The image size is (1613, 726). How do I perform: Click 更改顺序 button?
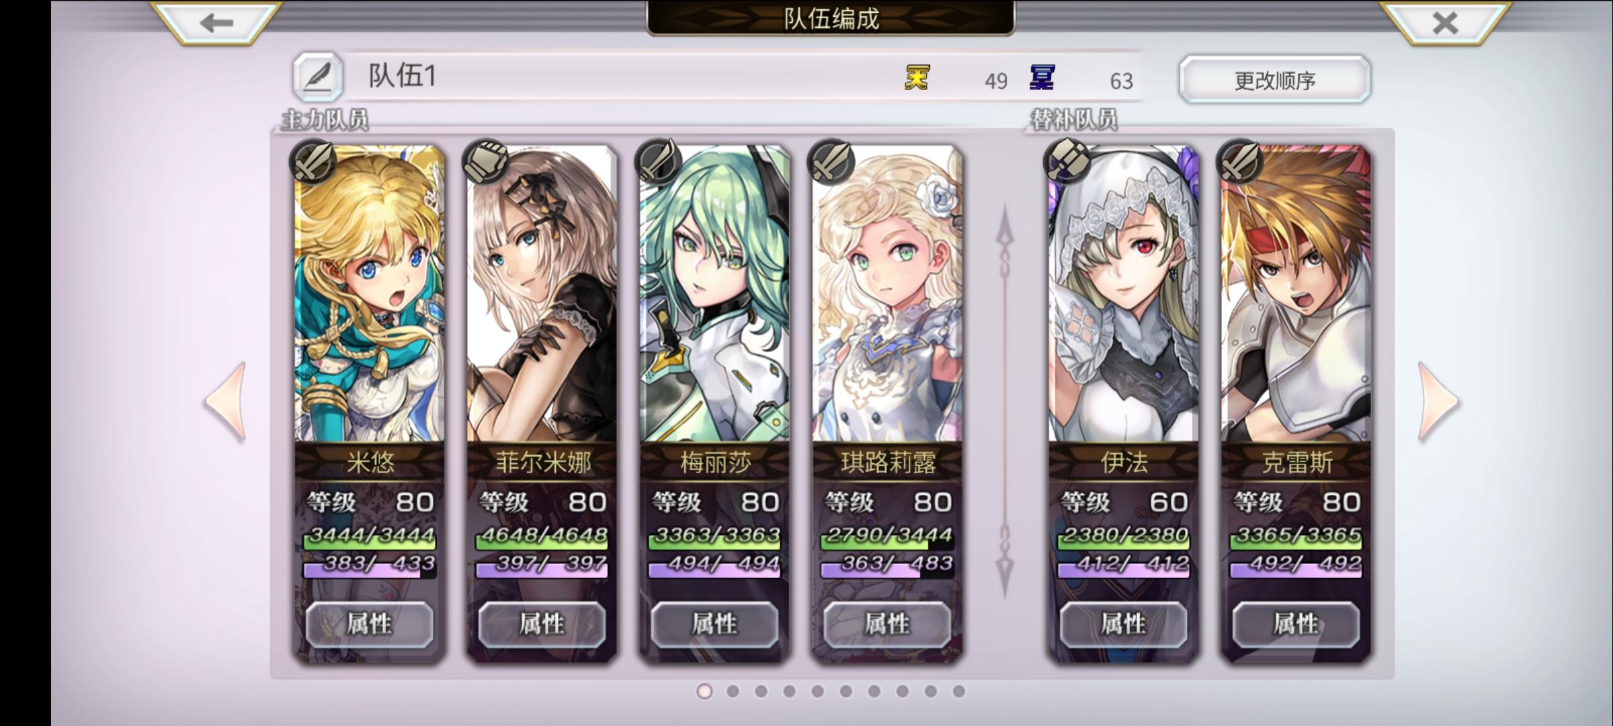tap(1275, 80)
